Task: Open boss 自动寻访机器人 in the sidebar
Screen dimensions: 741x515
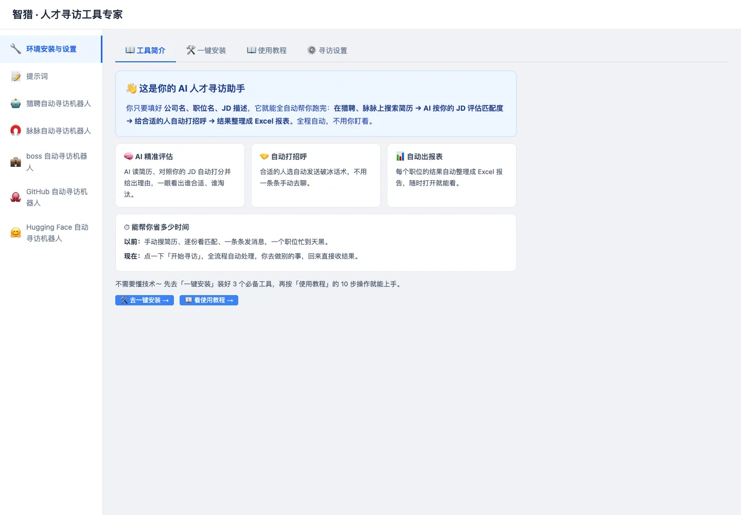Action: [x=51, y=162]
